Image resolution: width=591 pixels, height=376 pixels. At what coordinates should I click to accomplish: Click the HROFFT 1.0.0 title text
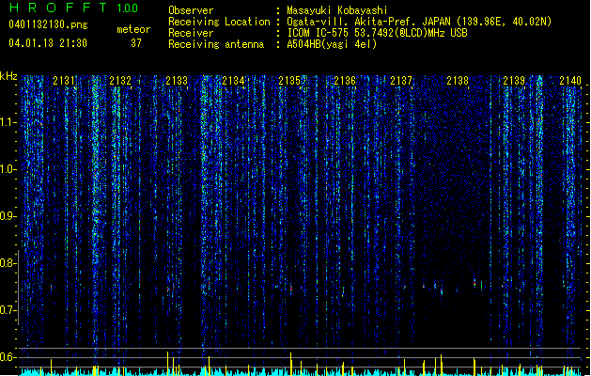point(74,8)
